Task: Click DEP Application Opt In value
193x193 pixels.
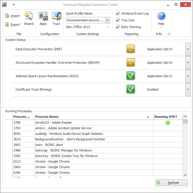Action: tap(160, 49)
